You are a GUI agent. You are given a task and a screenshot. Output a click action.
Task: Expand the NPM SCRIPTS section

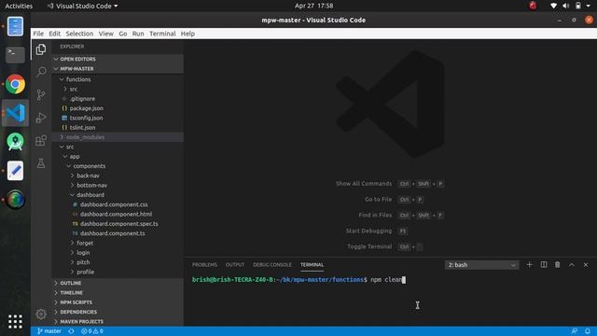coord(118,302)
